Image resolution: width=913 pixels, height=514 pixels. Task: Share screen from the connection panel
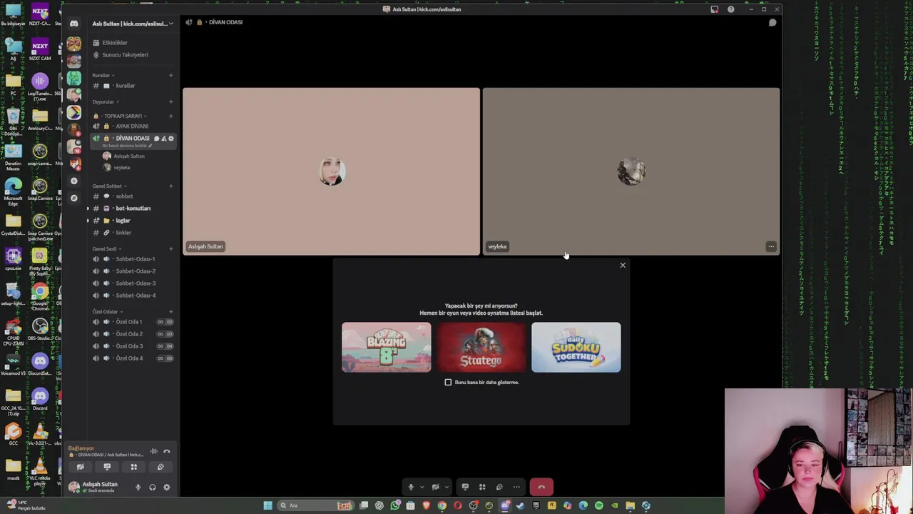coord(107,467)
